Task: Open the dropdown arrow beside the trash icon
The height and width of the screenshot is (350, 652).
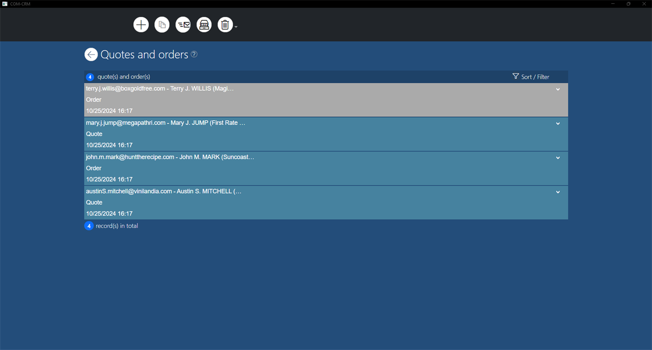Action: [x=236, y=27]
